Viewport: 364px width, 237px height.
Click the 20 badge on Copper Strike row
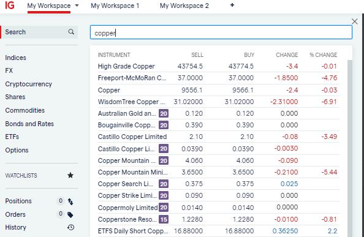pos(164,195)
